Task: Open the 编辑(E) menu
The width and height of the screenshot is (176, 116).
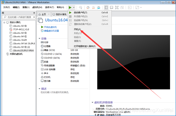Action: click(16, 7)
